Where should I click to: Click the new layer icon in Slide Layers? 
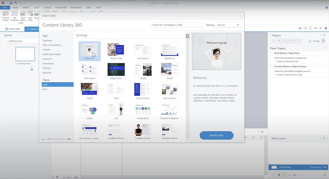pos(273,175)
